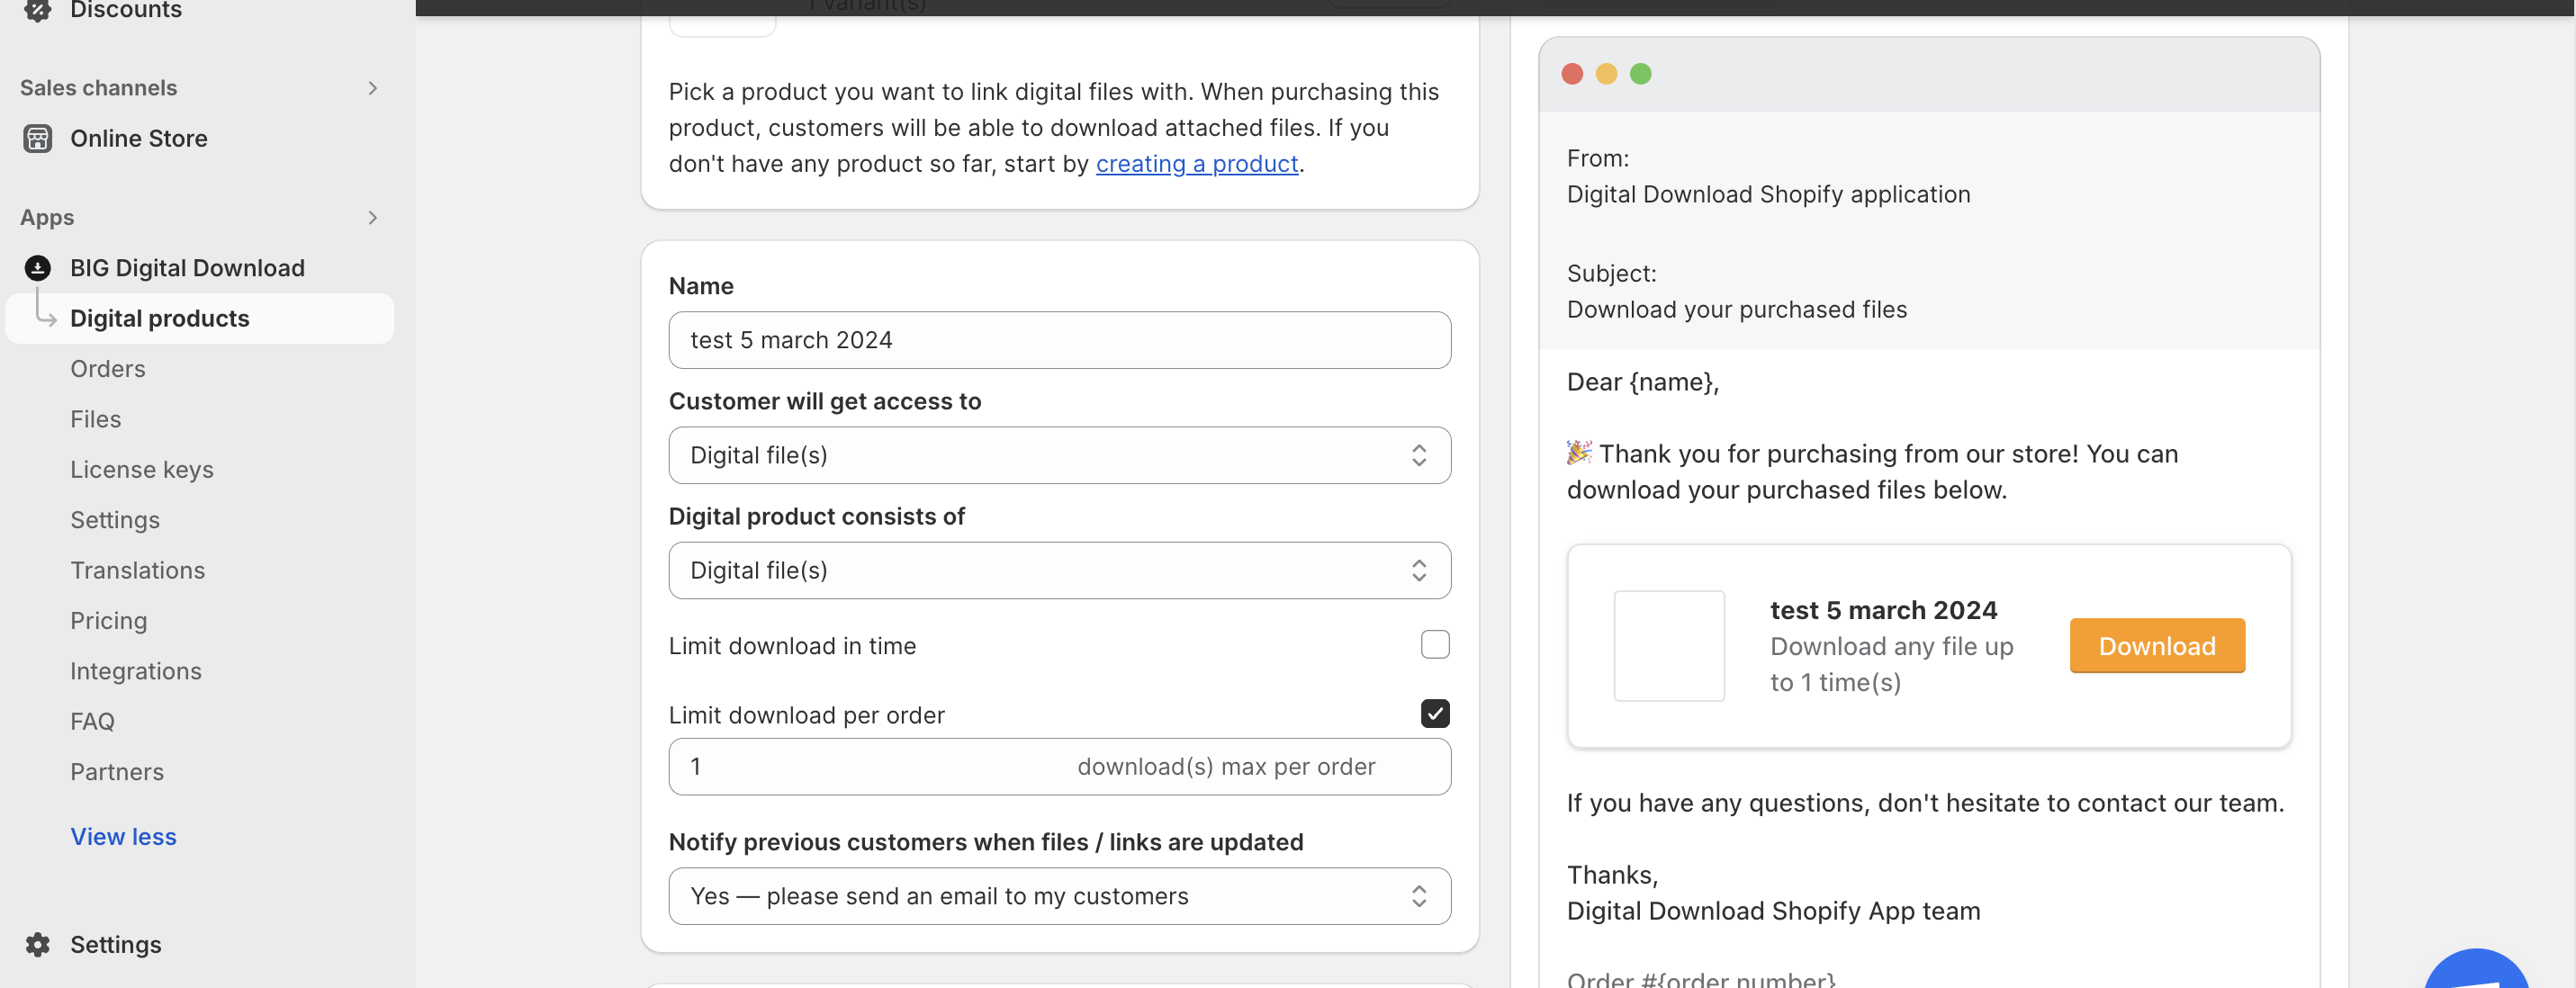Click the green dot in the email preview

1640,74
